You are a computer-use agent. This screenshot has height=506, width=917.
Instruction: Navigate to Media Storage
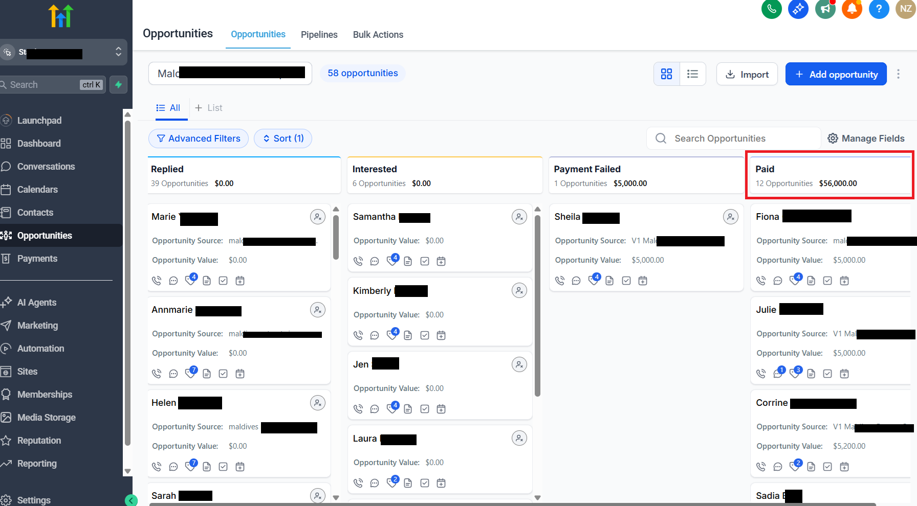point(46,417)
